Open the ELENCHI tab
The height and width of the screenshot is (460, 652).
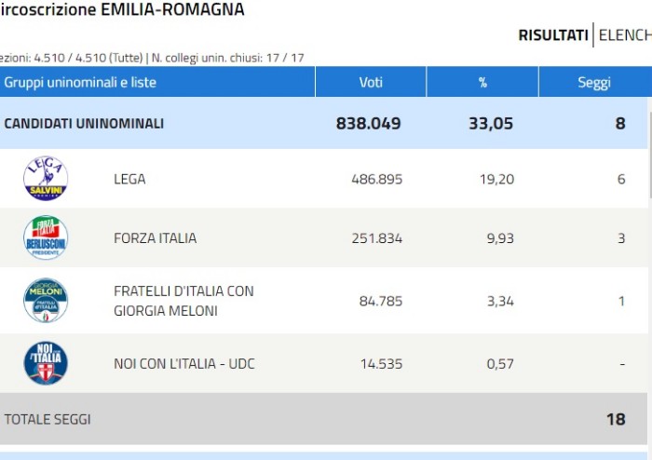624,35
